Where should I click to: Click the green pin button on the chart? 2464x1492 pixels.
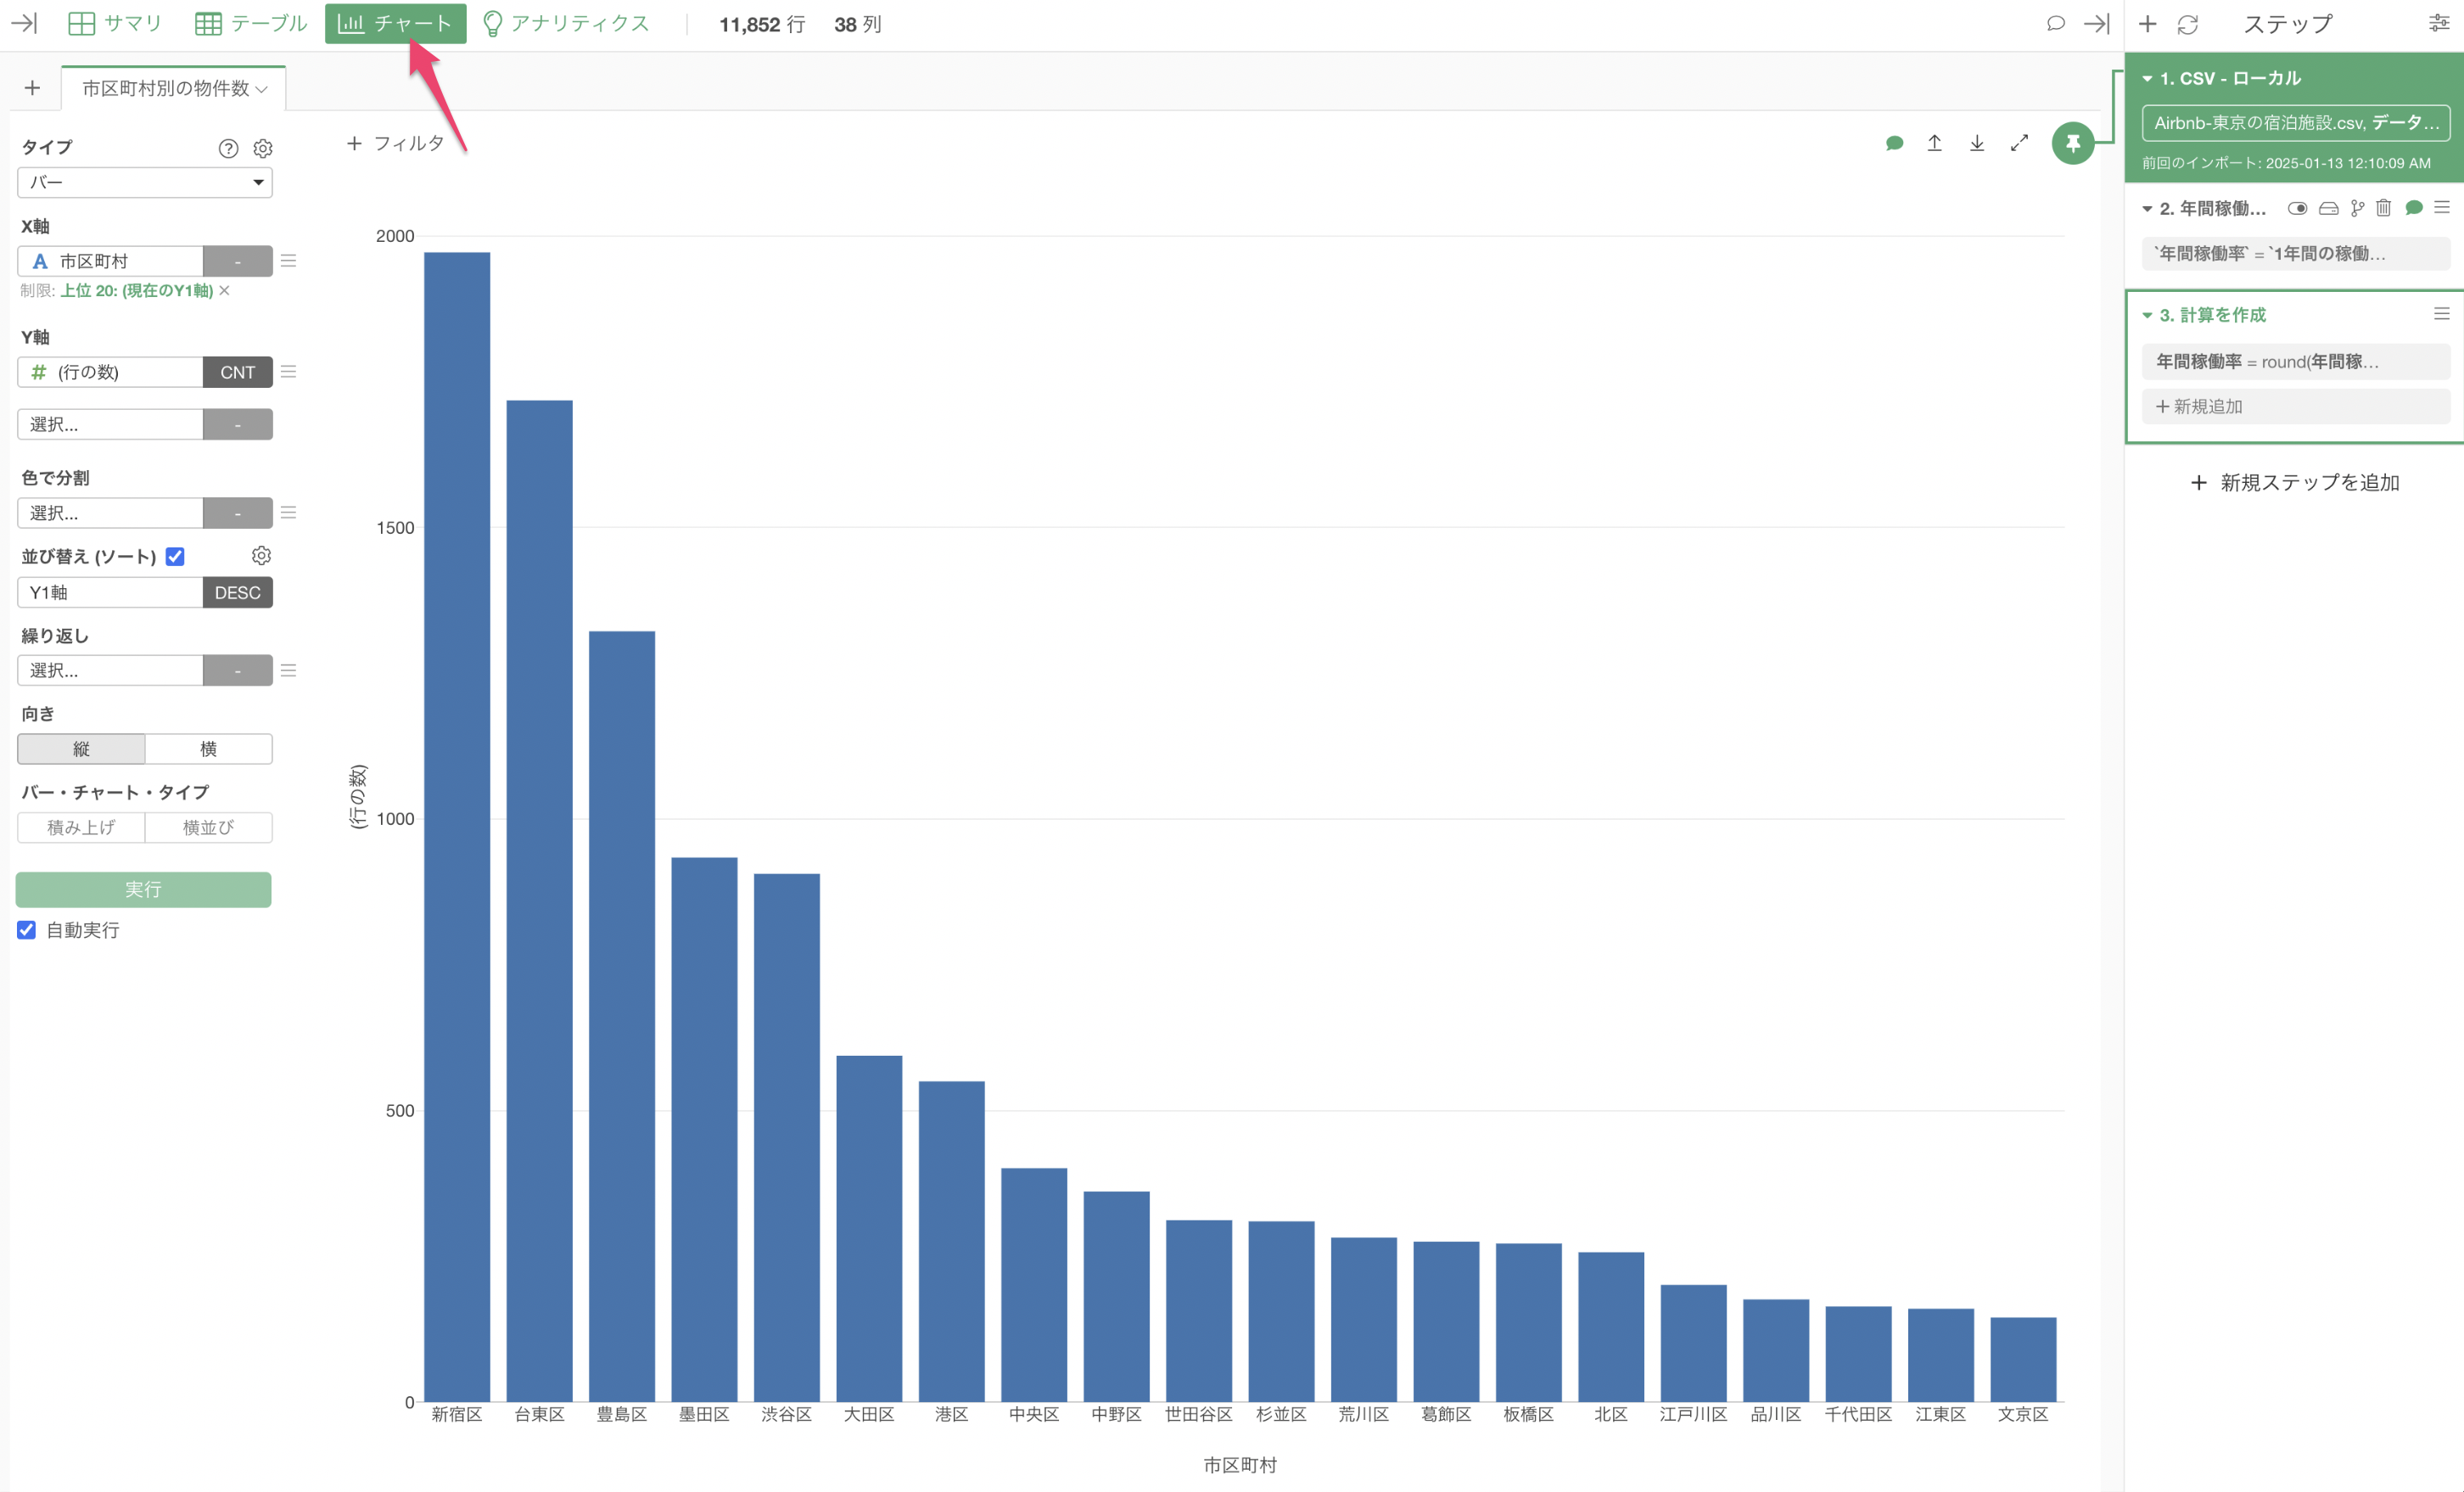2073,144
